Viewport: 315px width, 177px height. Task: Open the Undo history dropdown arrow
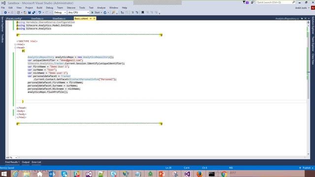point(43,12)
